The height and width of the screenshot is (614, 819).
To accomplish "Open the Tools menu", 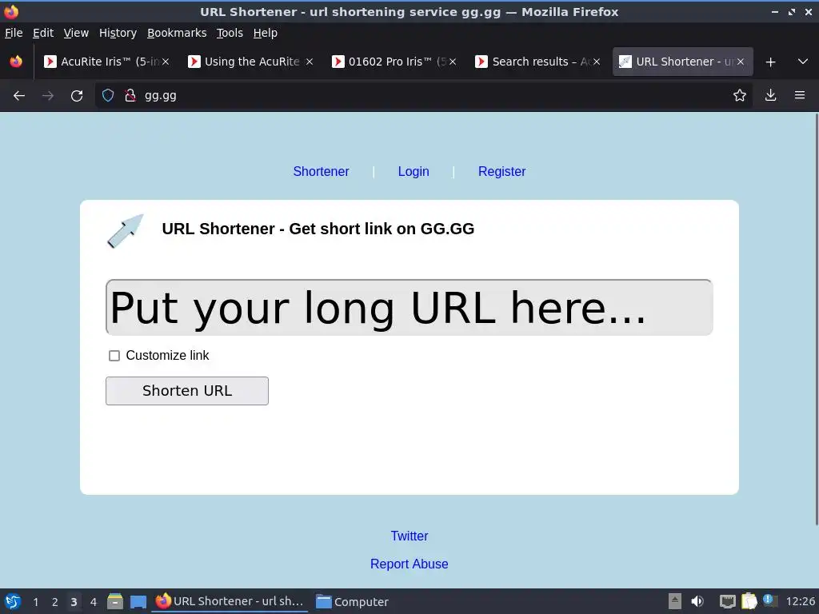I will [x=230, y=33].
